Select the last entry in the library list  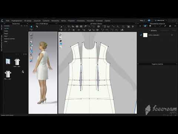[6, 41]
